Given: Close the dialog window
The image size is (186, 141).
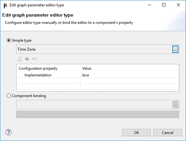Looking at the screenshot, I should point(178,5).
